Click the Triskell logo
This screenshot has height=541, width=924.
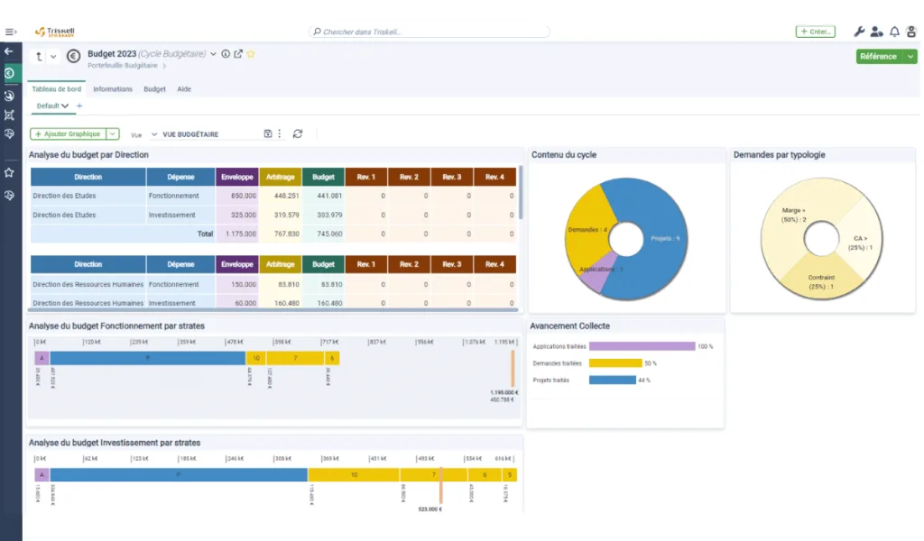coord(54,32)
